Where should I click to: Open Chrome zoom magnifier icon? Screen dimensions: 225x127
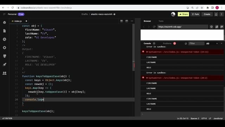point(192,8)
